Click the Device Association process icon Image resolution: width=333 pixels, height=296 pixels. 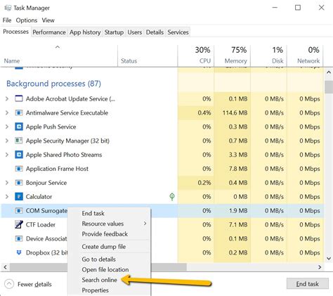(19, 238)
